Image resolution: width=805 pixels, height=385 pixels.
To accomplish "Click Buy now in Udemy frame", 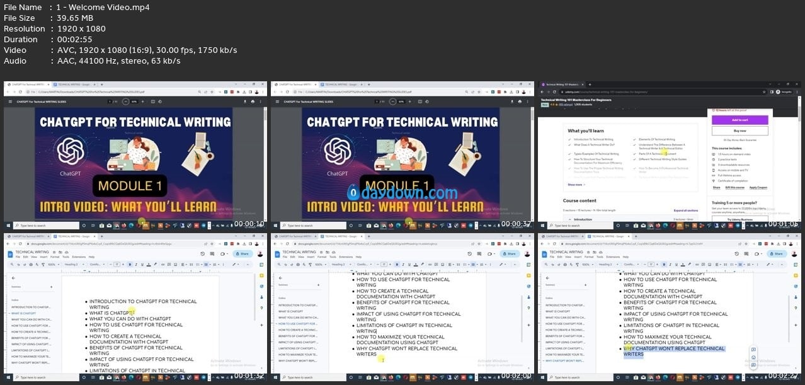I will [x=740, y=130].
